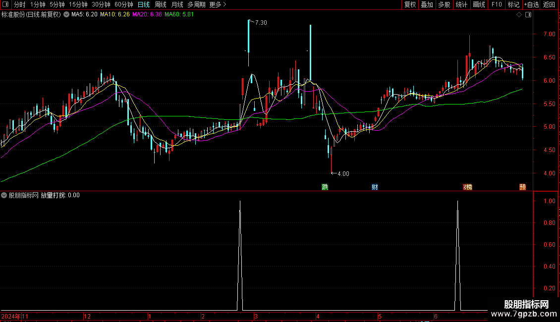Click the 12 month label on time axis
The image size is (560, 322).
tap(87, 316)
